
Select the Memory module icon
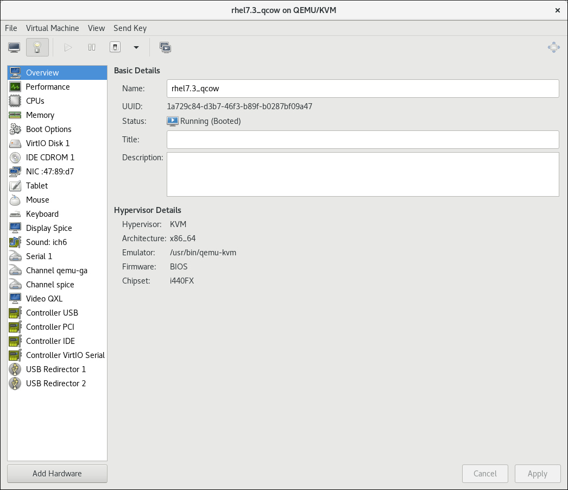15,115
